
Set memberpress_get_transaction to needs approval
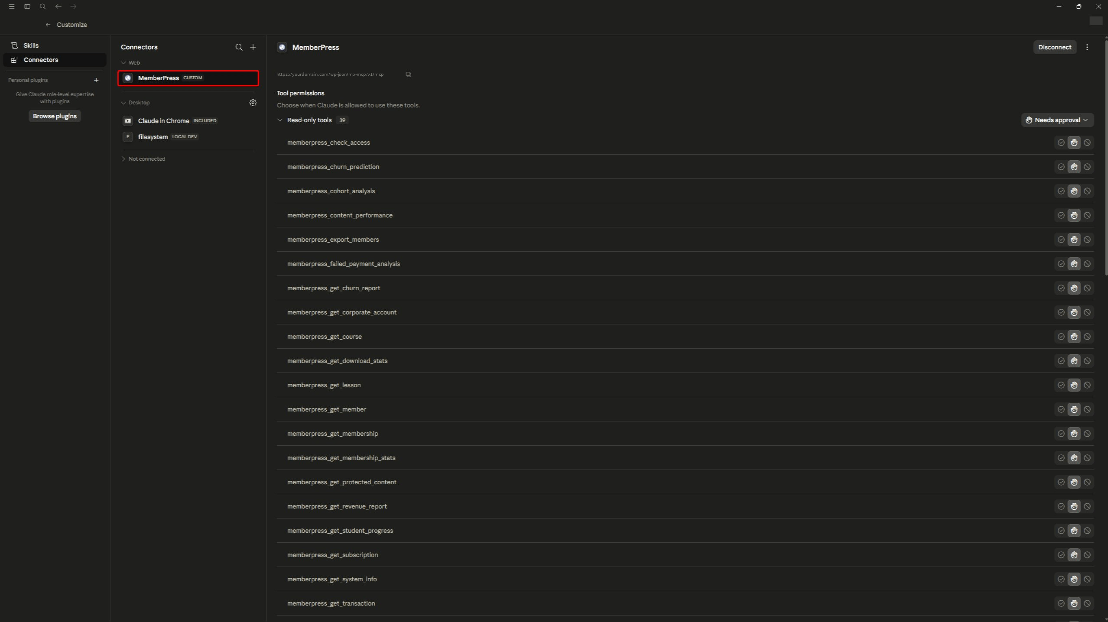tap(1074, 603)
